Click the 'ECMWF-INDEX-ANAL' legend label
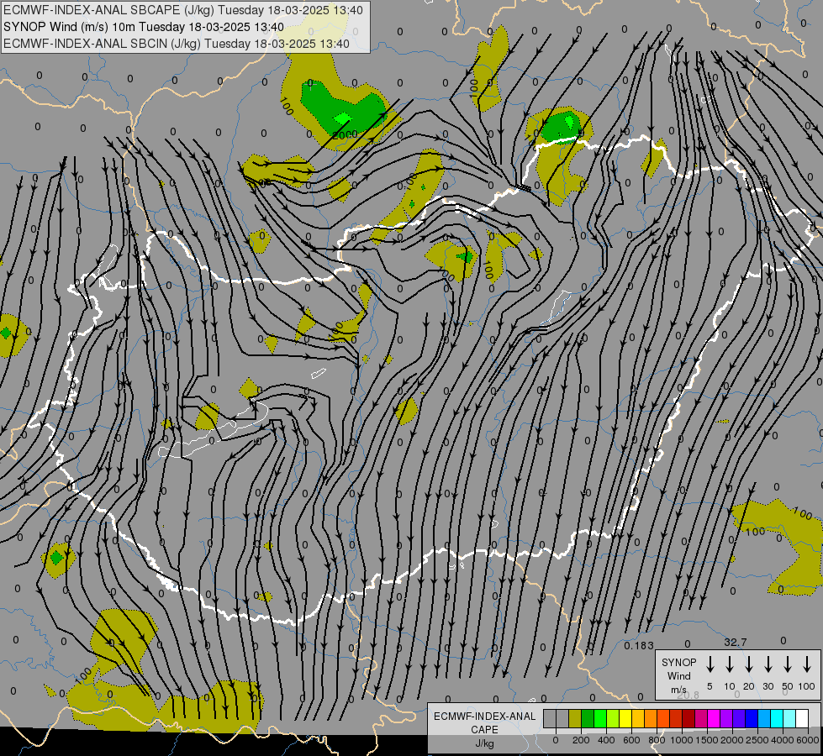The image size is (823, 756). [484, 717]
